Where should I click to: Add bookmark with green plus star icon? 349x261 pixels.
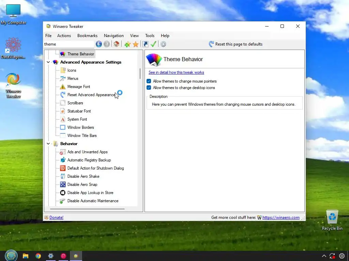127,45
